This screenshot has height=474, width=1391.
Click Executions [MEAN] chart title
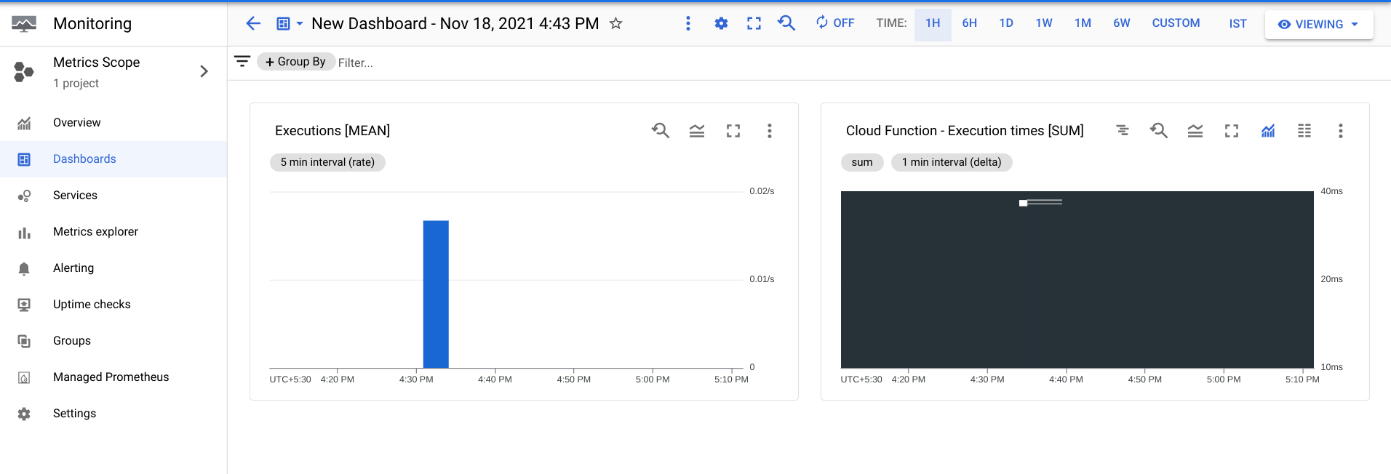click(332, 131)
